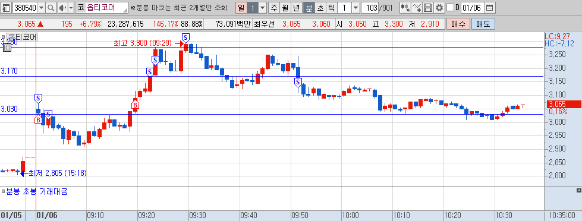Select the second (초) chart period
The image size is (582, 221).
(320, 7)
